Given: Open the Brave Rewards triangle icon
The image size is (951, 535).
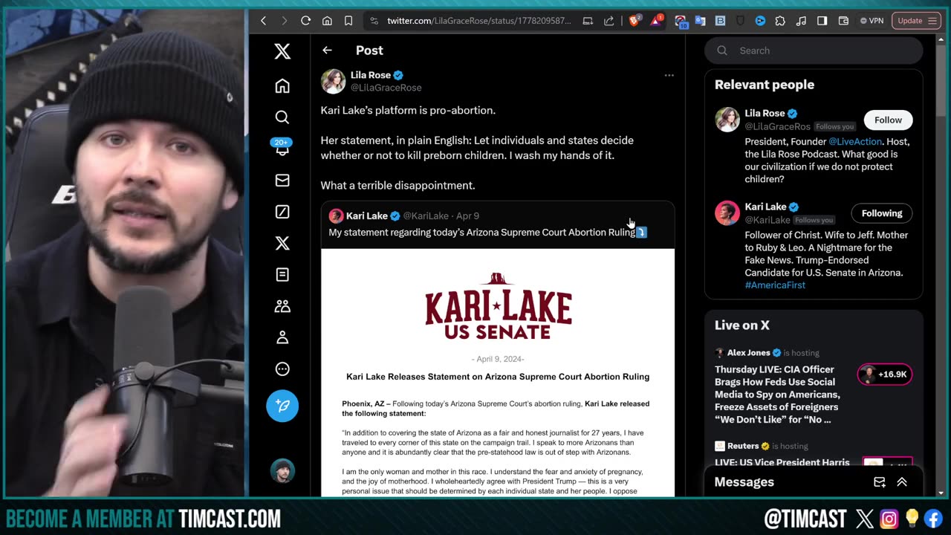Looking at the screenshot, I should (x=657, y=21).
